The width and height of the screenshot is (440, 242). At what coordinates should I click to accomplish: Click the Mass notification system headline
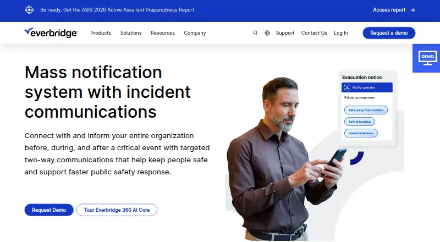(107, 92)
